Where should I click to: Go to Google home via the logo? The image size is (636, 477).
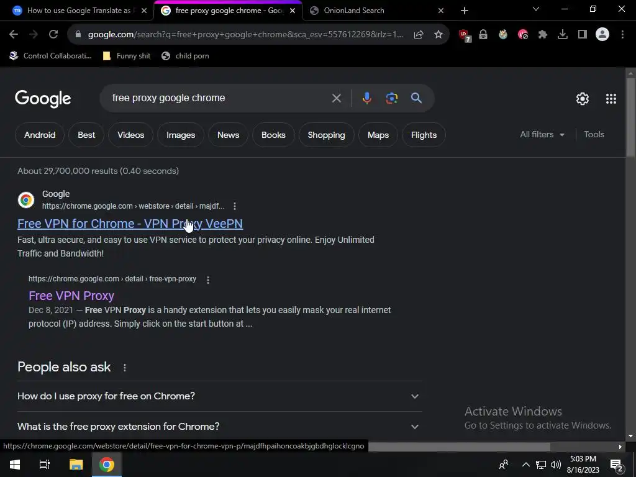tap(43, 99)
